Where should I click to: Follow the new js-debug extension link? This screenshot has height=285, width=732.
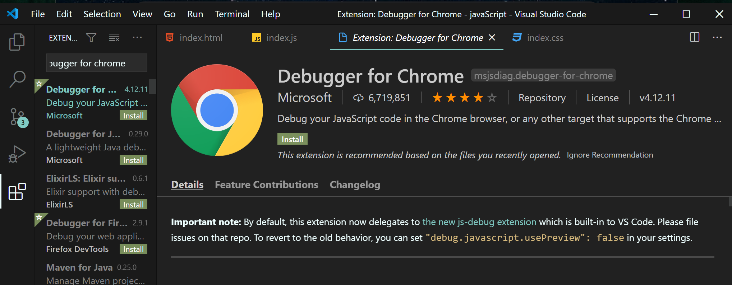pyautogui.click(x=479, y=222)
